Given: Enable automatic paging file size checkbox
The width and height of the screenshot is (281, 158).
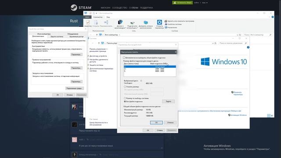Looking at the screenshot, I should (x=124, y=57).
